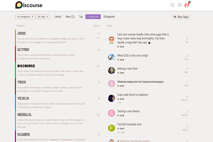Click the green 'F' avatar for FactSet topic
The width and height of the screenshot is (213, 142).
click(x=111, y=128)
